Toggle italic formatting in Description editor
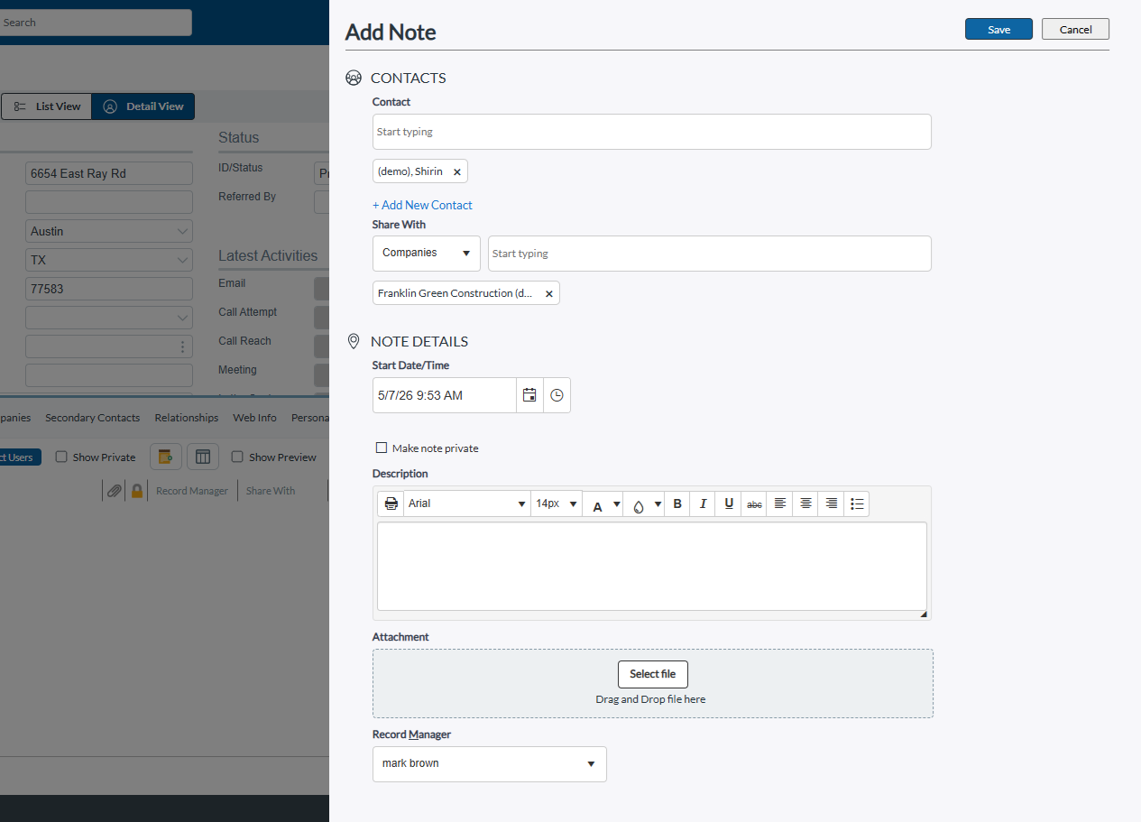Screen dimensions: 1141x822 click(x=703, y=503)
